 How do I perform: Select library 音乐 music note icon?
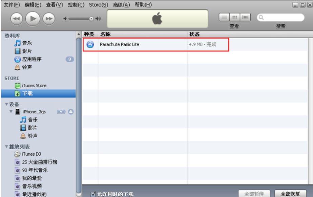(x=18, y=43)
